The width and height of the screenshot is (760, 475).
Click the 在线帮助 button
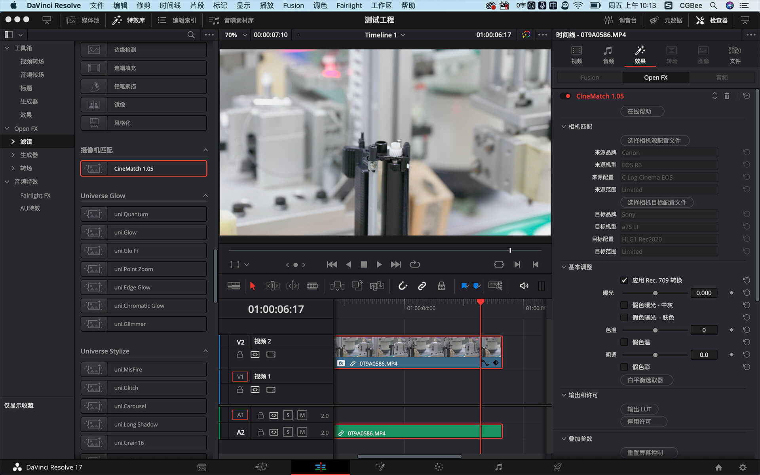642,112
